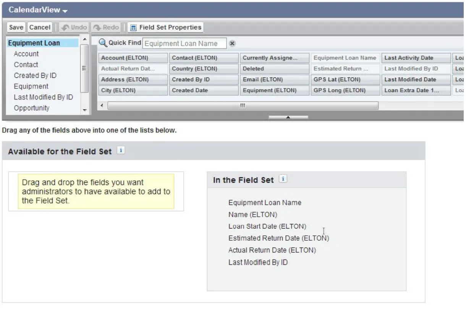Viewport: 466px width, 309px height.
Task: Click the Undo toolbar button
Action: 74,27
